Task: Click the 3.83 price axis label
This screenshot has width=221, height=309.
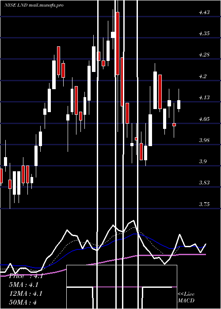Action: (204, 183)
